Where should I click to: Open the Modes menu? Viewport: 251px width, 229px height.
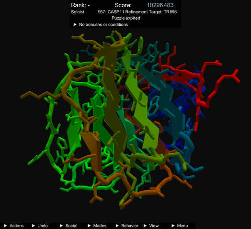tap(97, 226)
